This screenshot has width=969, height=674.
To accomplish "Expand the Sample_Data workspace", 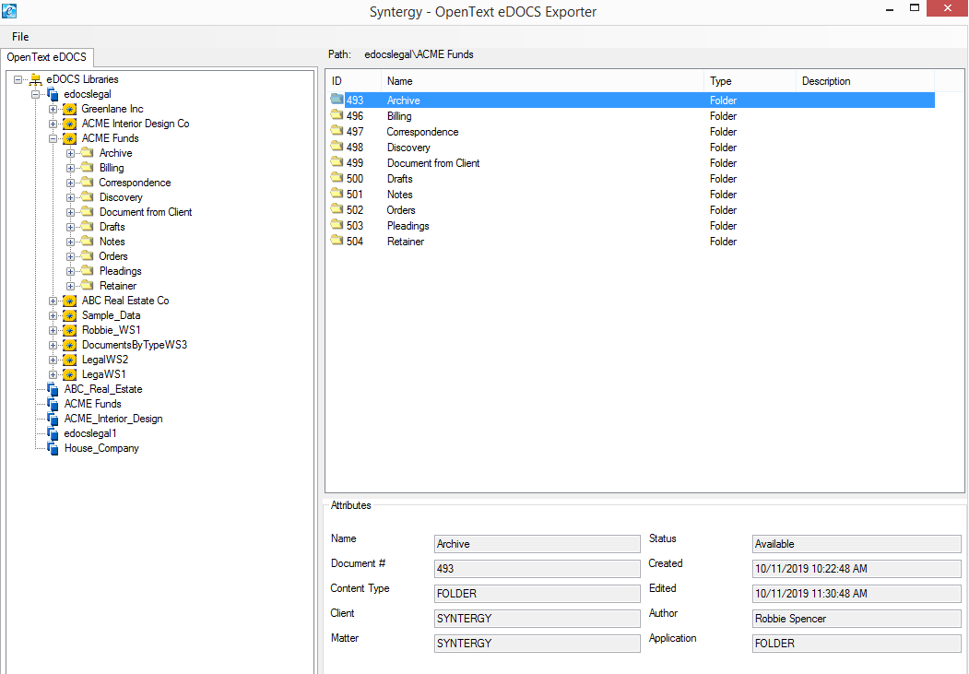I will tap(53, 315).
